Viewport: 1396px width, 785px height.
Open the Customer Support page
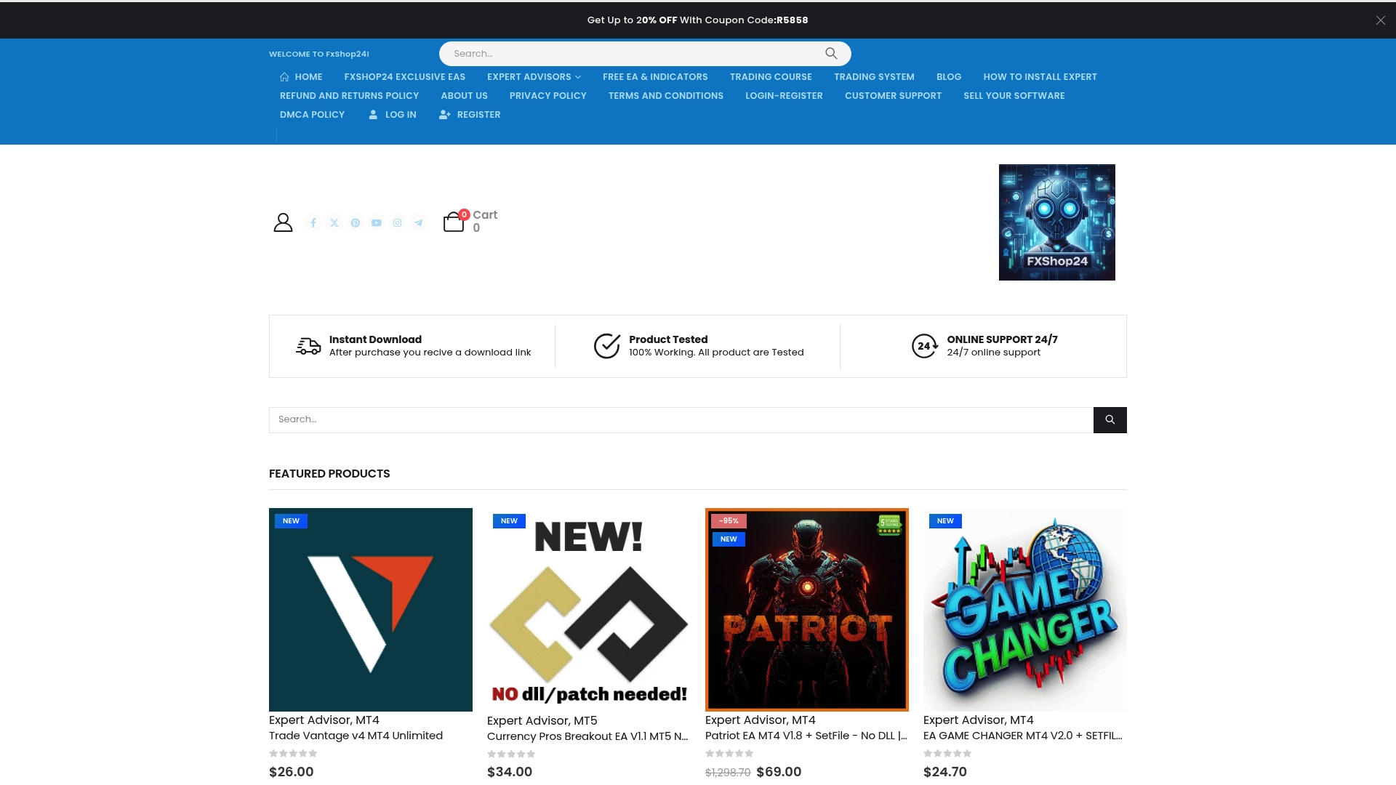(893, 95)
